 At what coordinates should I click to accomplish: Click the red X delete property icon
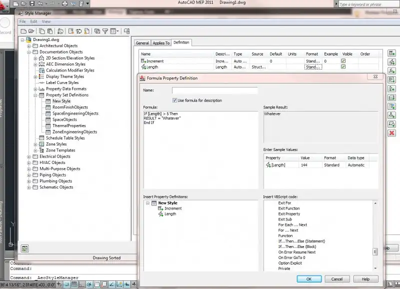pos(391,132)
